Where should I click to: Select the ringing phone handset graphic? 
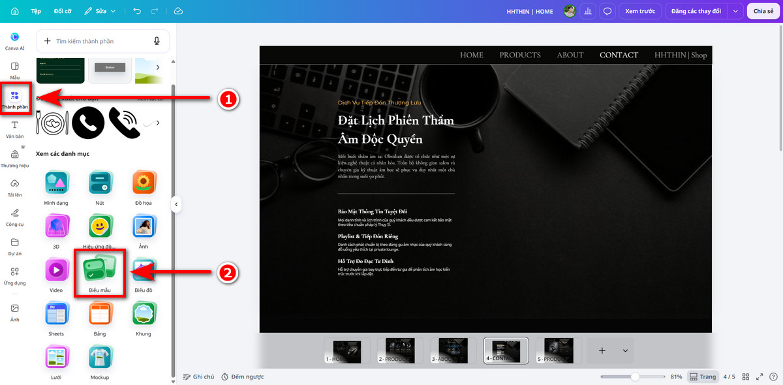coord(125,123)
